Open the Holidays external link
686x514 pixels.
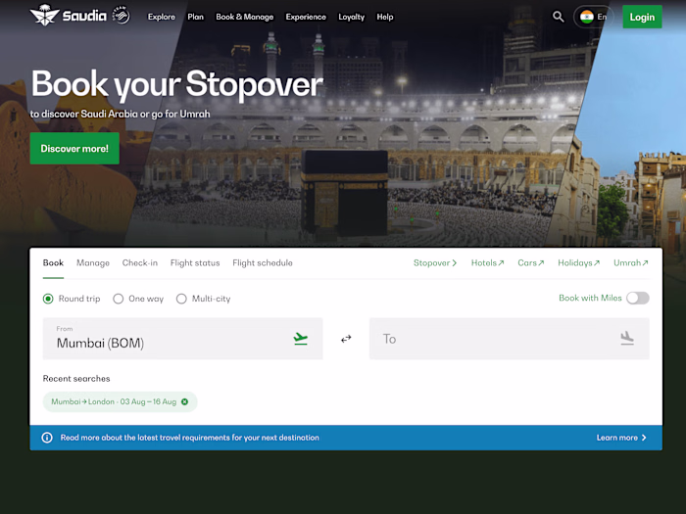578,263
